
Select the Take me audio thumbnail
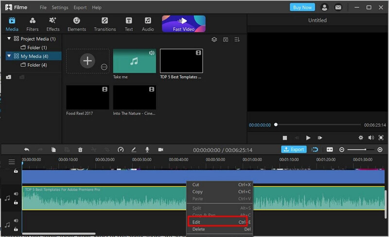[x=135, y=61]
